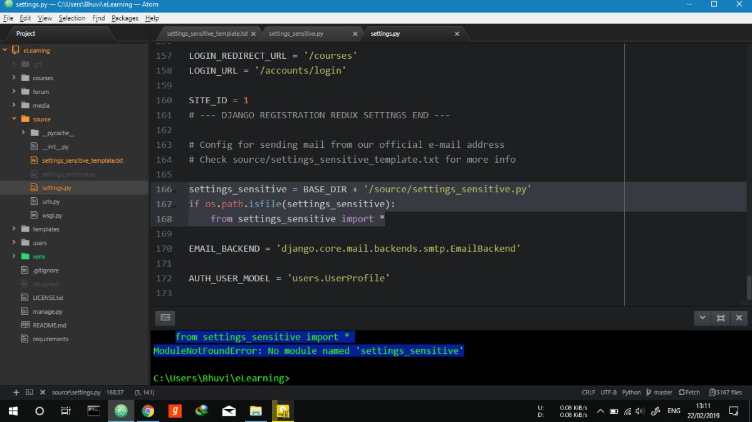Expand the __pycache__ folder
Screen dimensions: 752x422
click(23, 133)
